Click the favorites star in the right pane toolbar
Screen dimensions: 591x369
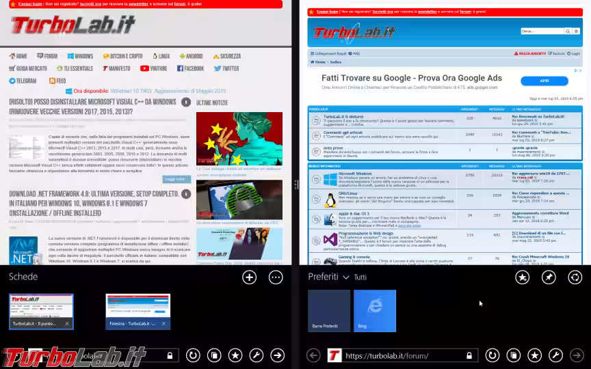534,355
